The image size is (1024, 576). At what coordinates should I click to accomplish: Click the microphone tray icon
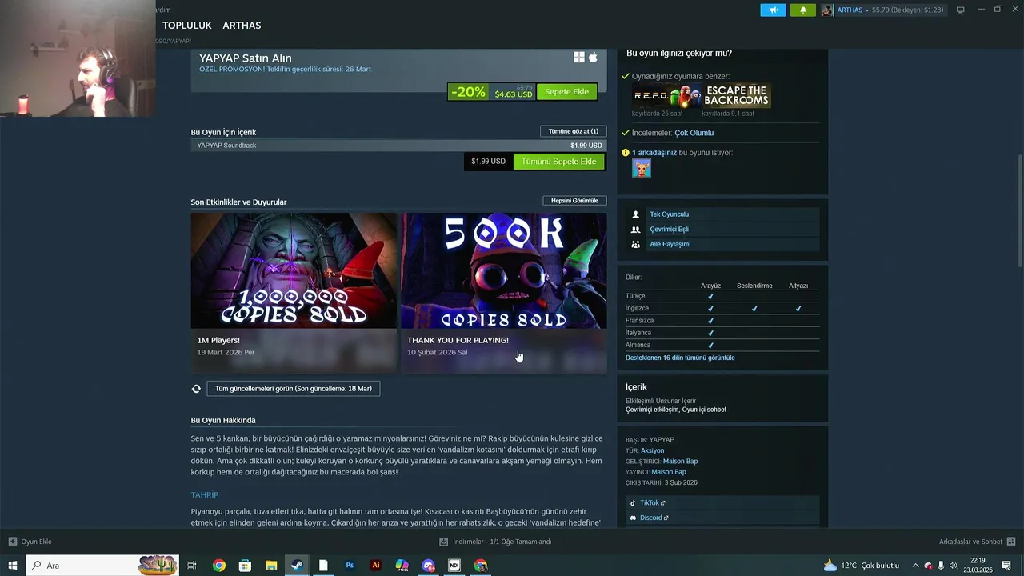[941, 566]
